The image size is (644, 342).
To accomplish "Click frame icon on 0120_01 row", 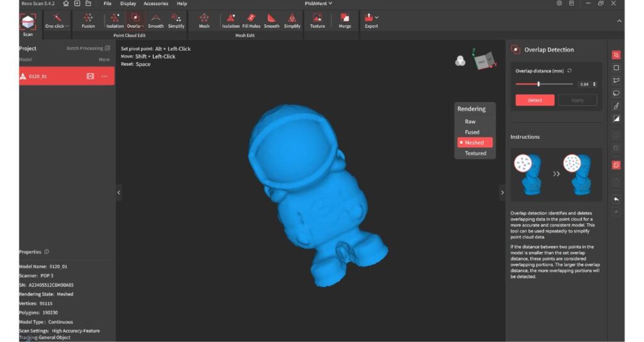I will coord(91,76).
